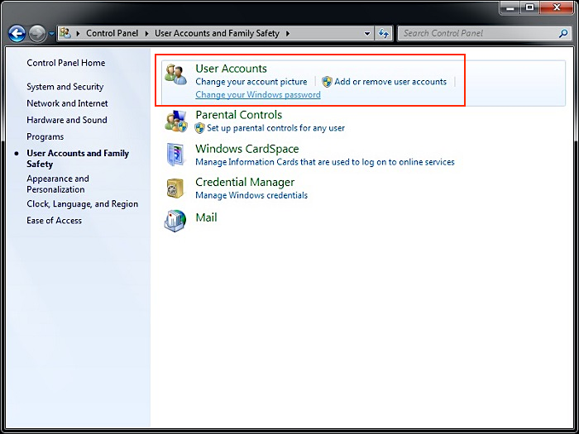Click shield icon beside Set up parental controls
The width and height of the screenshot is (579, 434).
(x=200, y=128)
